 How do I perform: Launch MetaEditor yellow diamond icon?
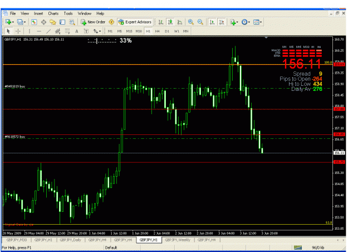coord(111,22)
